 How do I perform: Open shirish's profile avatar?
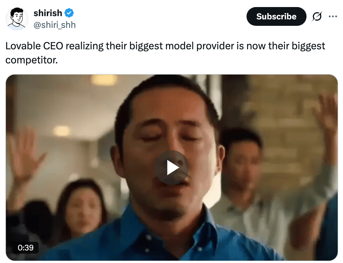17,19
